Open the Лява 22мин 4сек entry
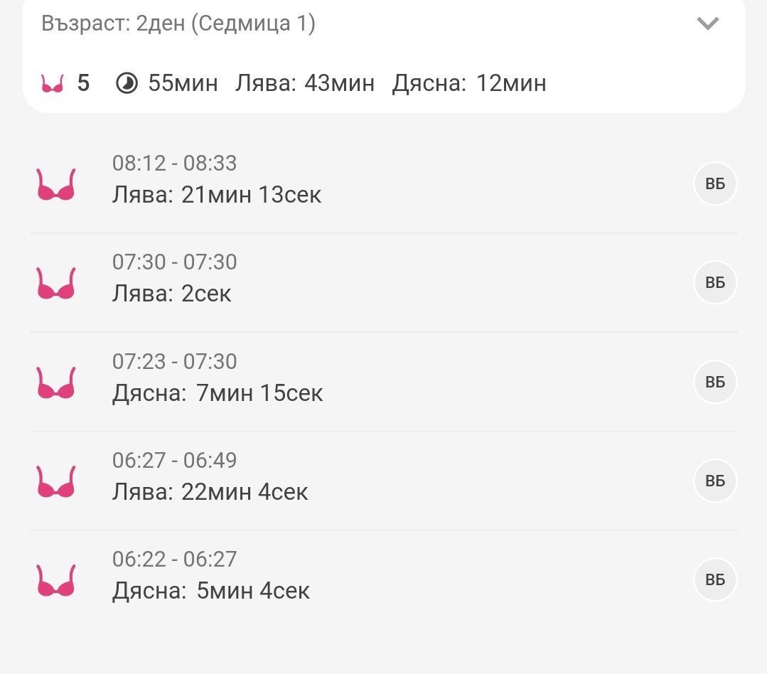Viewport: 767px width, 674px height. tap(210, 491)
